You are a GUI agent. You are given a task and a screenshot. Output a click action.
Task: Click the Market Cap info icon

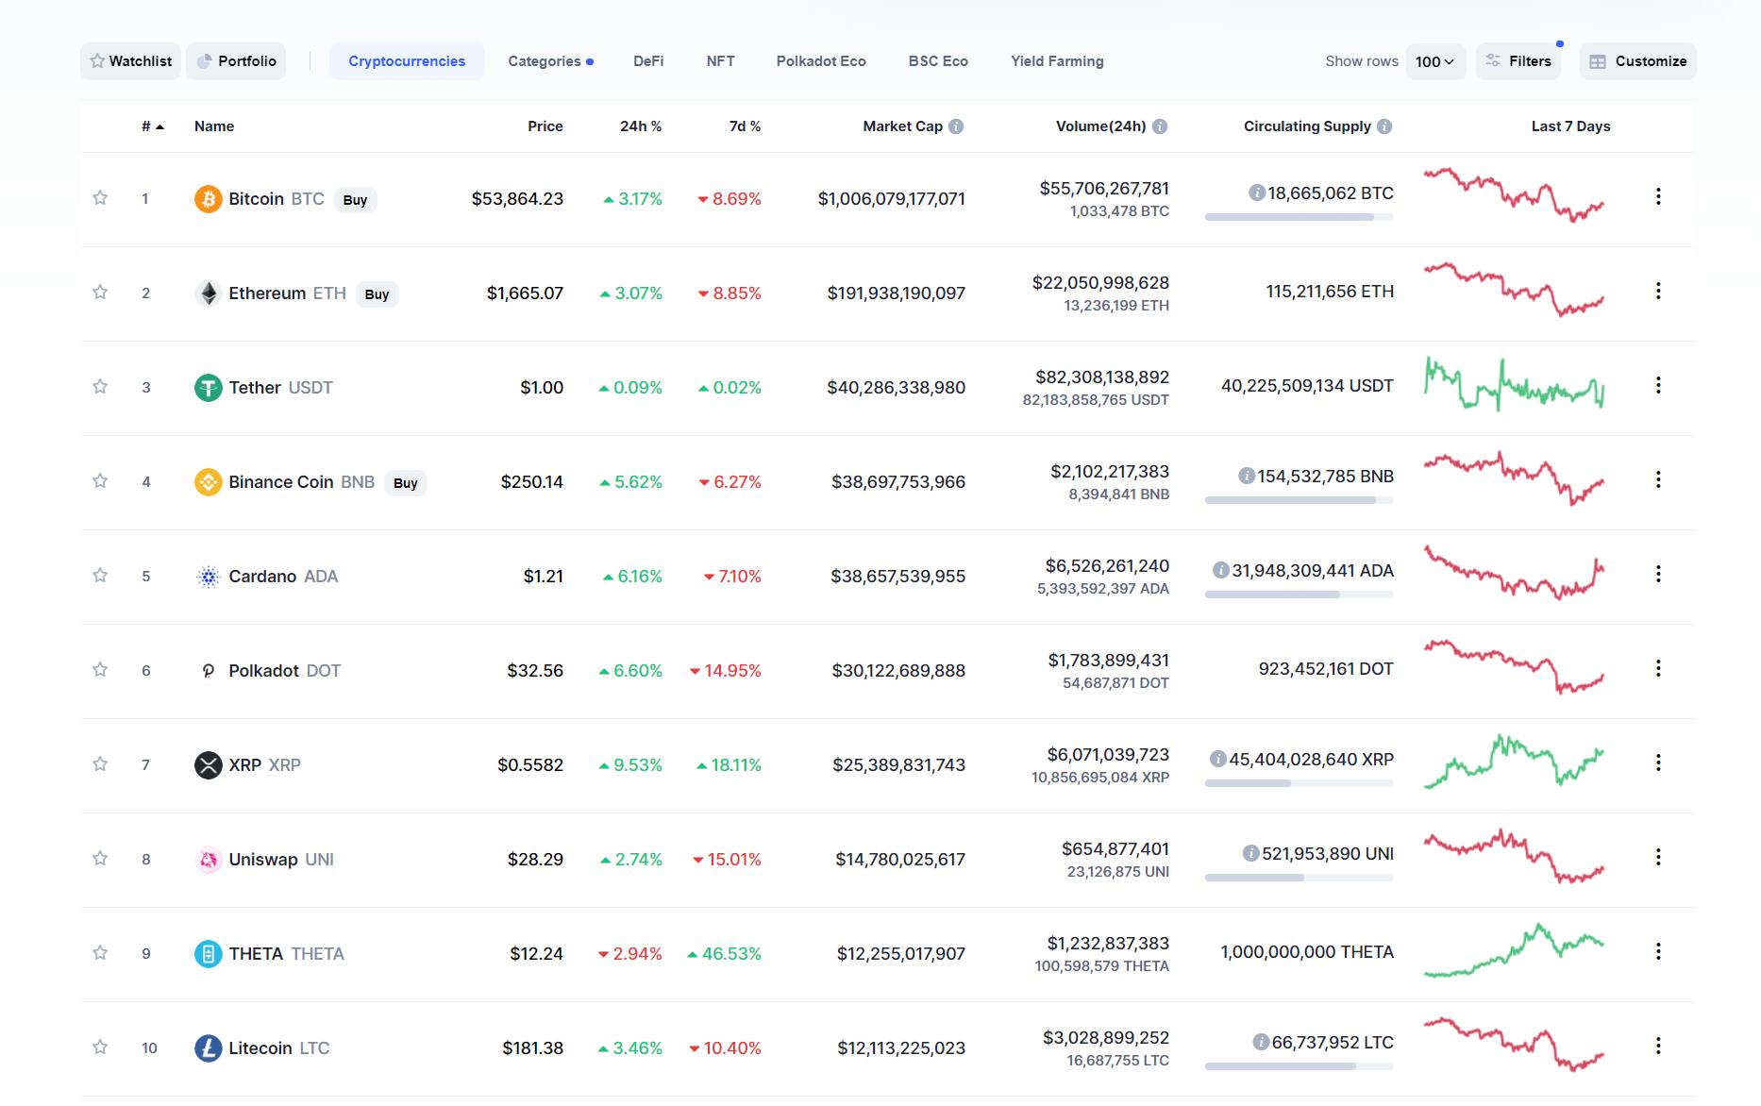tap(956, 126)
